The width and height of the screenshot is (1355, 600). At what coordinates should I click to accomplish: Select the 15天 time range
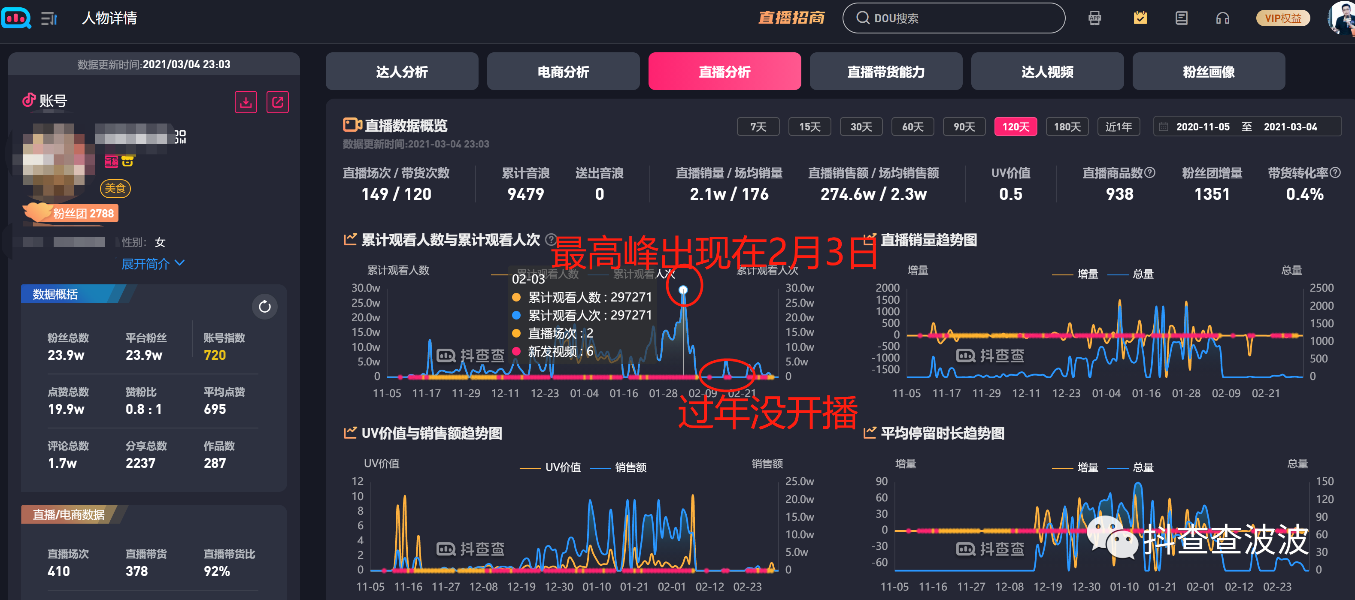click(x=809, y=127)
